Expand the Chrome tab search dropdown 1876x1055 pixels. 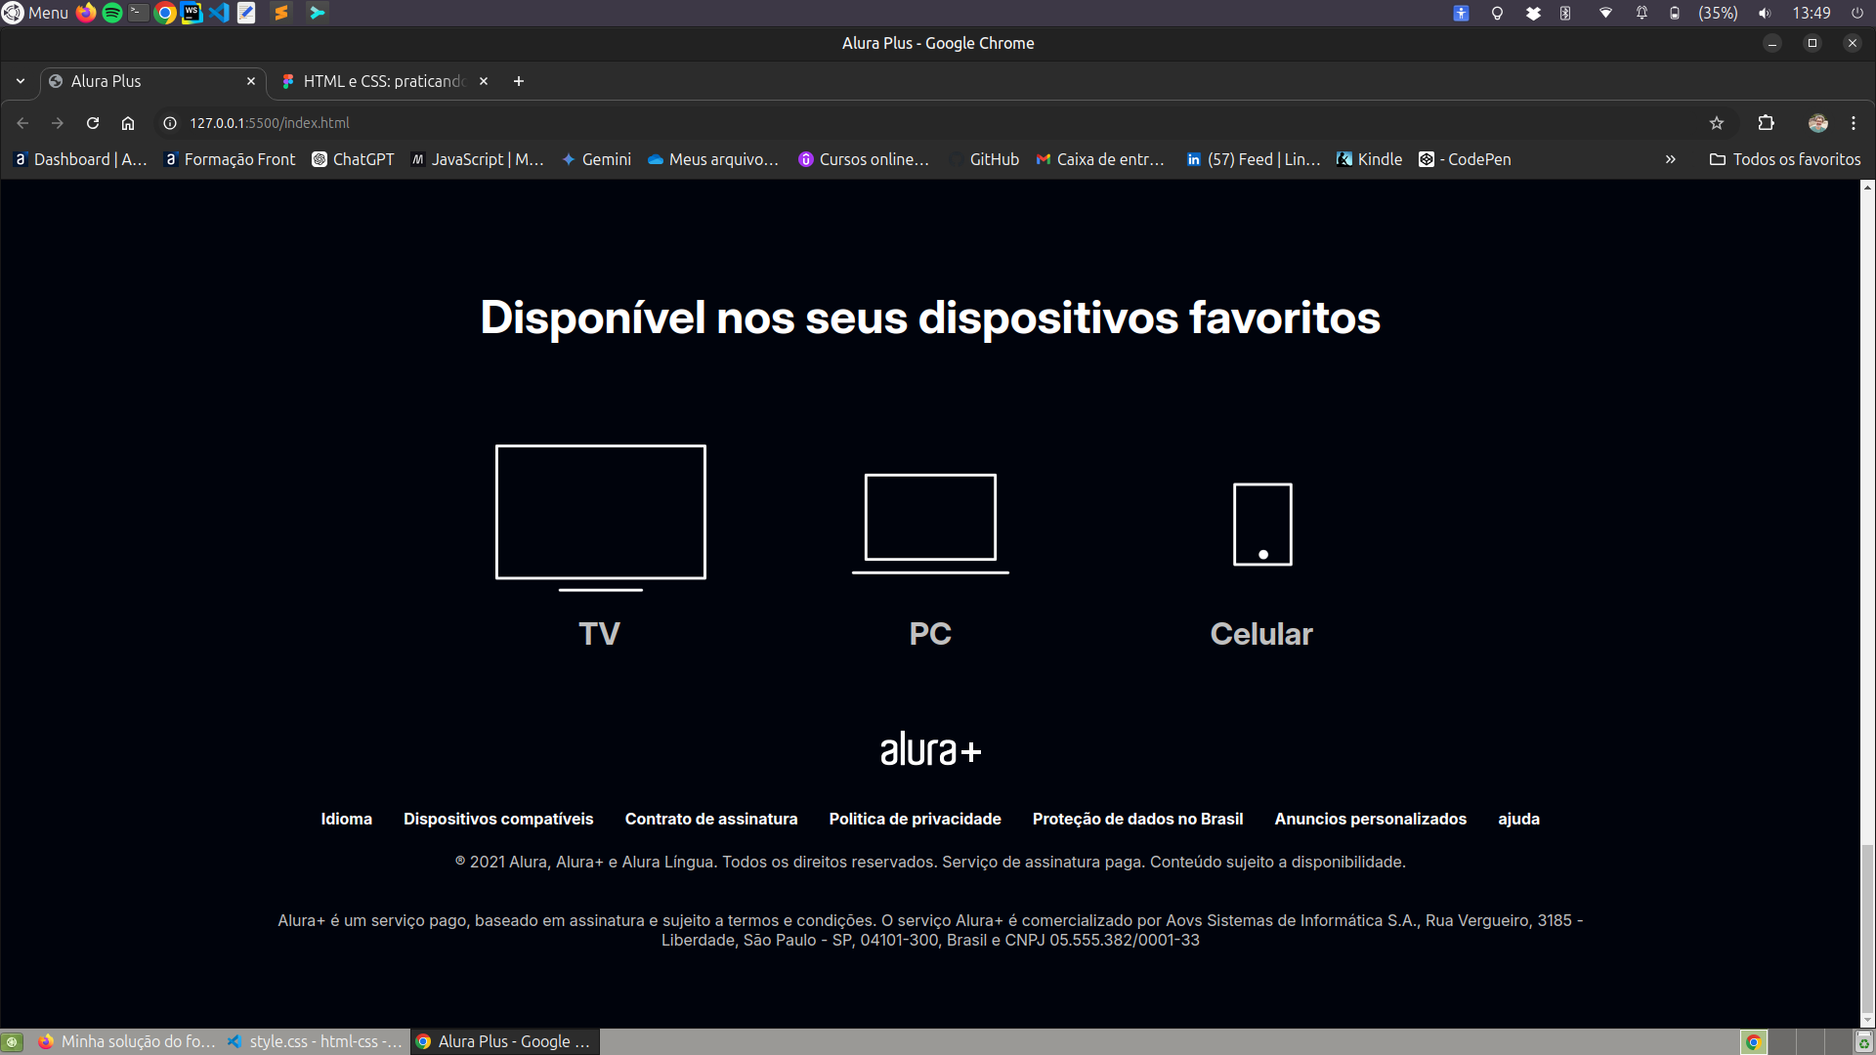pos(21,81)
